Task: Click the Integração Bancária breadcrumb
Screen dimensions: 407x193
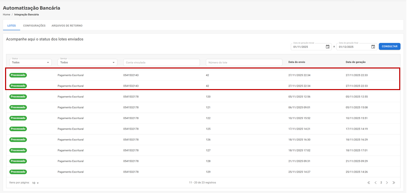Action: pos(26,15)
